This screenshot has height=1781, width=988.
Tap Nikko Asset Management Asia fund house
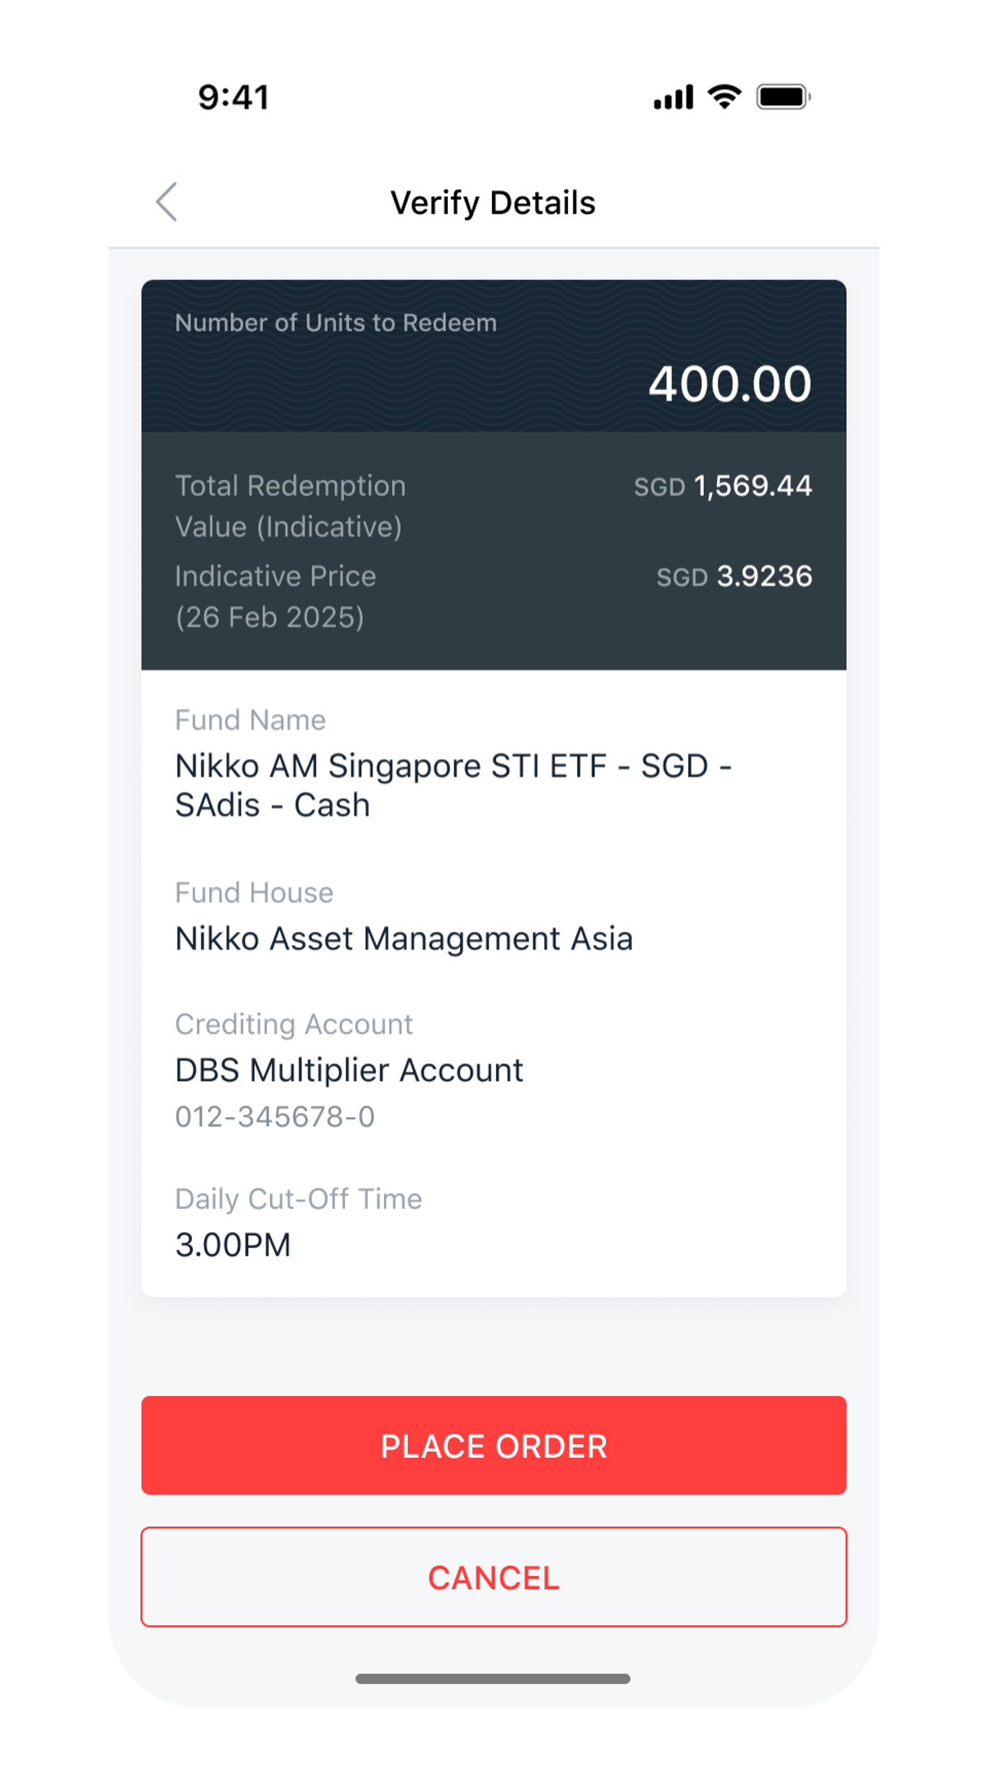404,938
